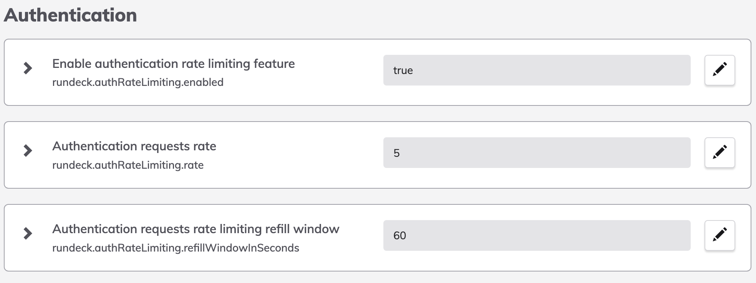Image resolution: width=756 pixels, height=283 pixels.
Task: Edit refill window value using pencil icon
Action: click(720, 235)
